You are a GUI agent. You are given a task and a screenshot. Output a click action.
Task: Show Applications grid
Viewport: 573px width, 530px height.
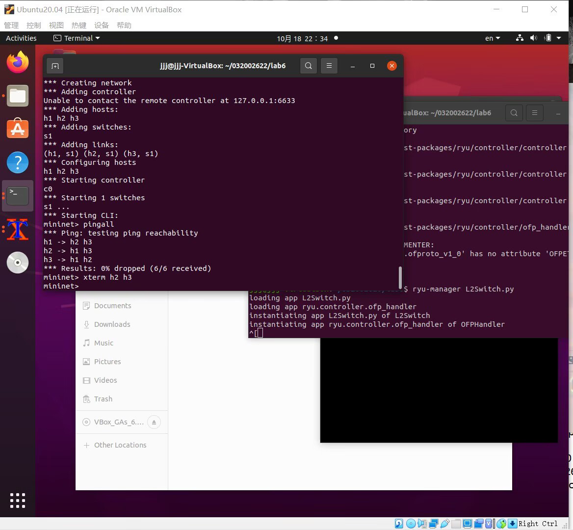click(x=18, y=501)
